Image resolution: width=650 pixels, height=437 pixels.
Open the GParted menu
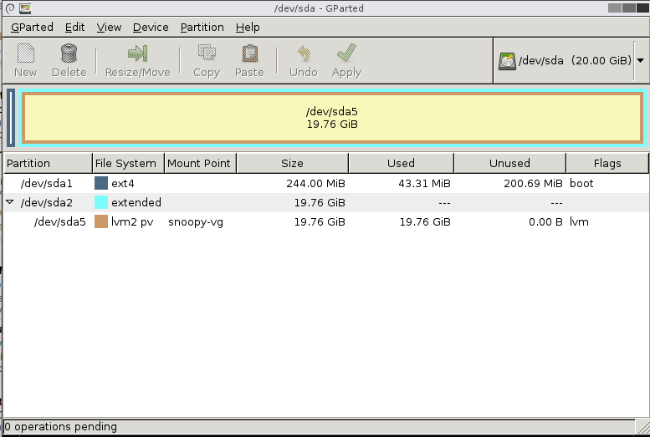click(32, 27)
